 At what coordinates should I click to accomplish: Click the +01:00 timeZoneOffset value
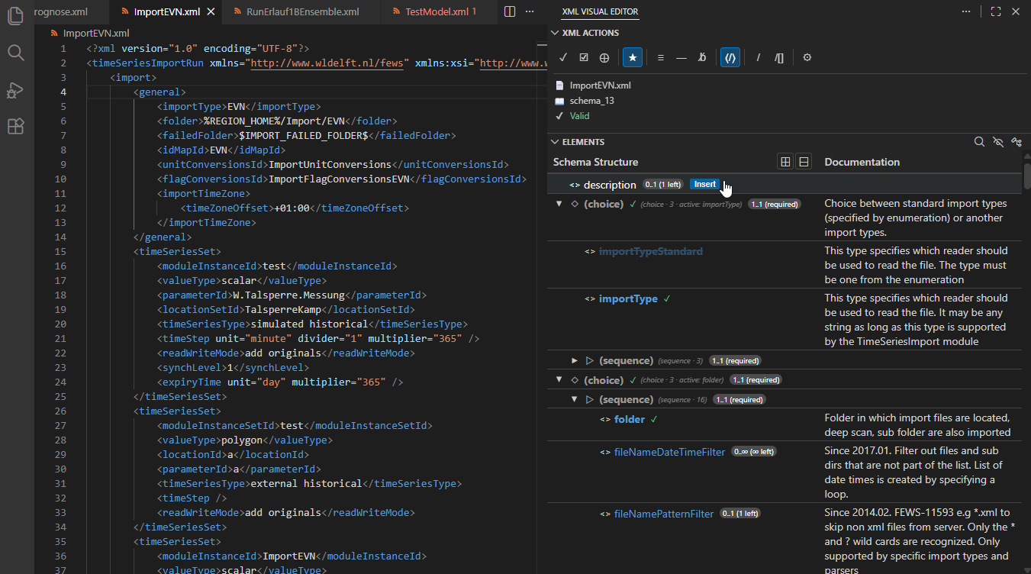(293, 208)
